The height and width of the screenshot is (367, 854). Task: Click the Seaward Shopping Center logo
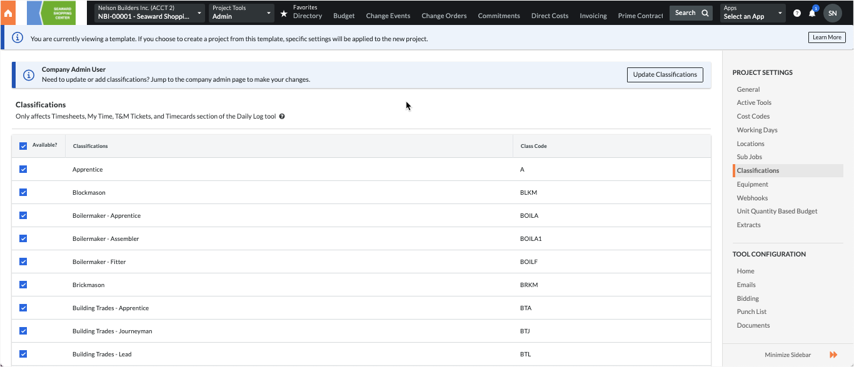point(51,12)
